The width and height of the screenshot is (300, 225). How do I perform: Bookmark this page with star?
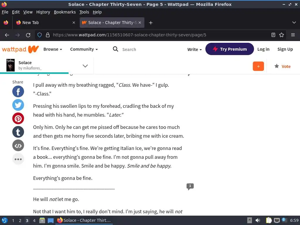click(282, 35)
